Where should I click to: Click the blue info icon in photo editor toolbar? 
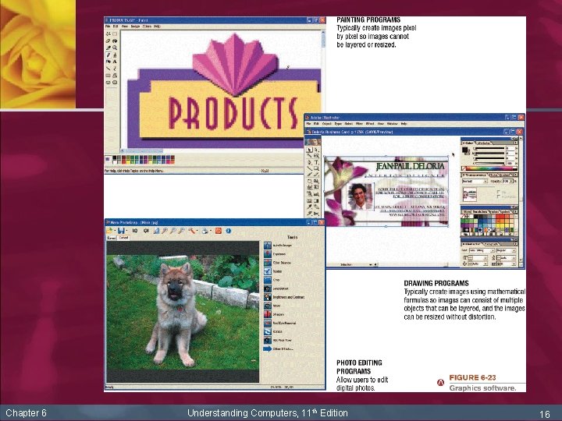(x=228, y=231)
